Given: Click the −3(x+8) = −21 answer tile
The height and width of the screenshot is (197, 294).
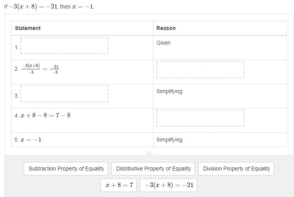Looking at the screenshot, I should [169, 185].
